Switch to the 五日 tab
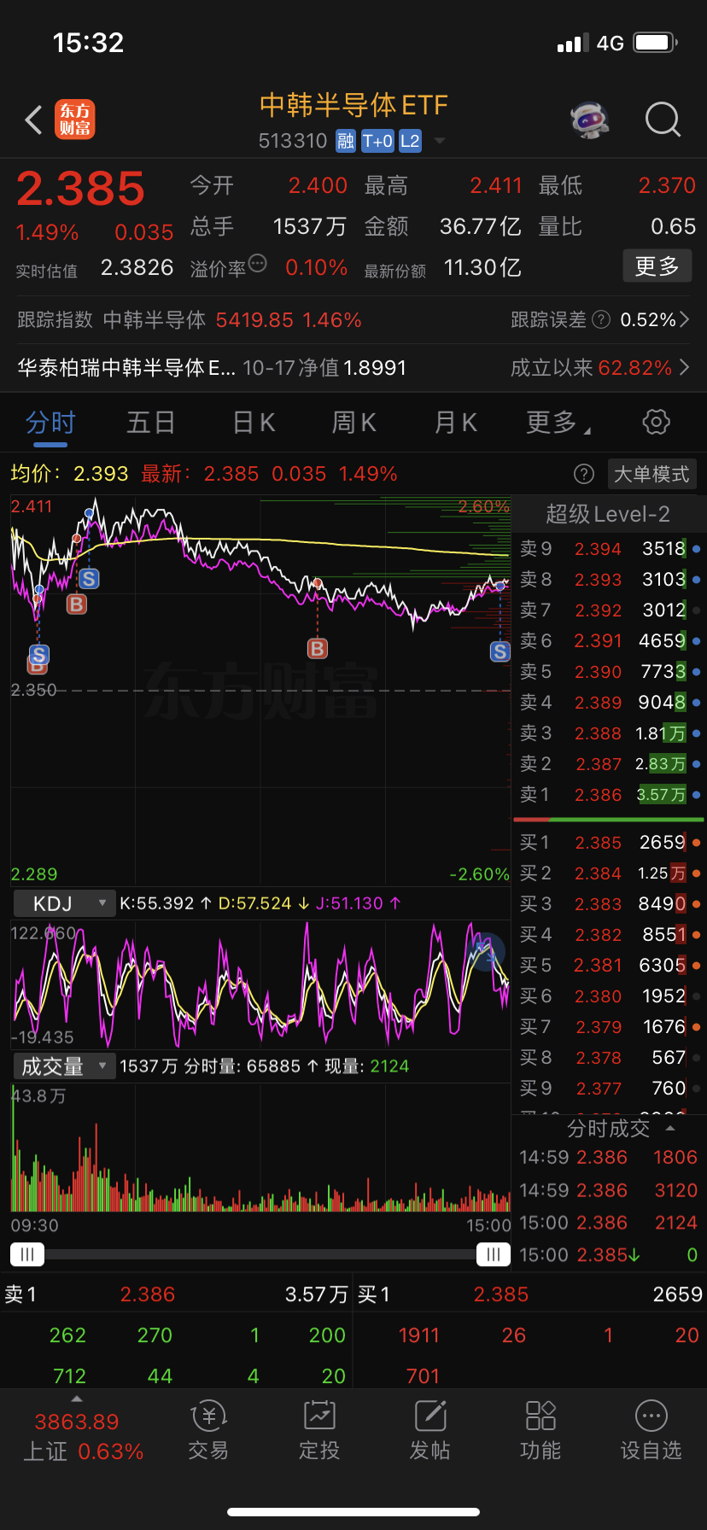The image size is (707, 1530). click(151, 422)
